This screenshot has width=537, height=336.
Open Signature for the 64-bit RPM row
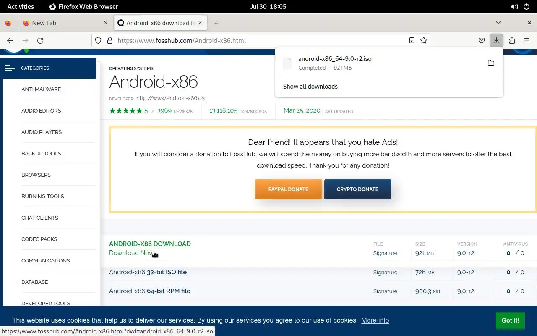[385, 291]
